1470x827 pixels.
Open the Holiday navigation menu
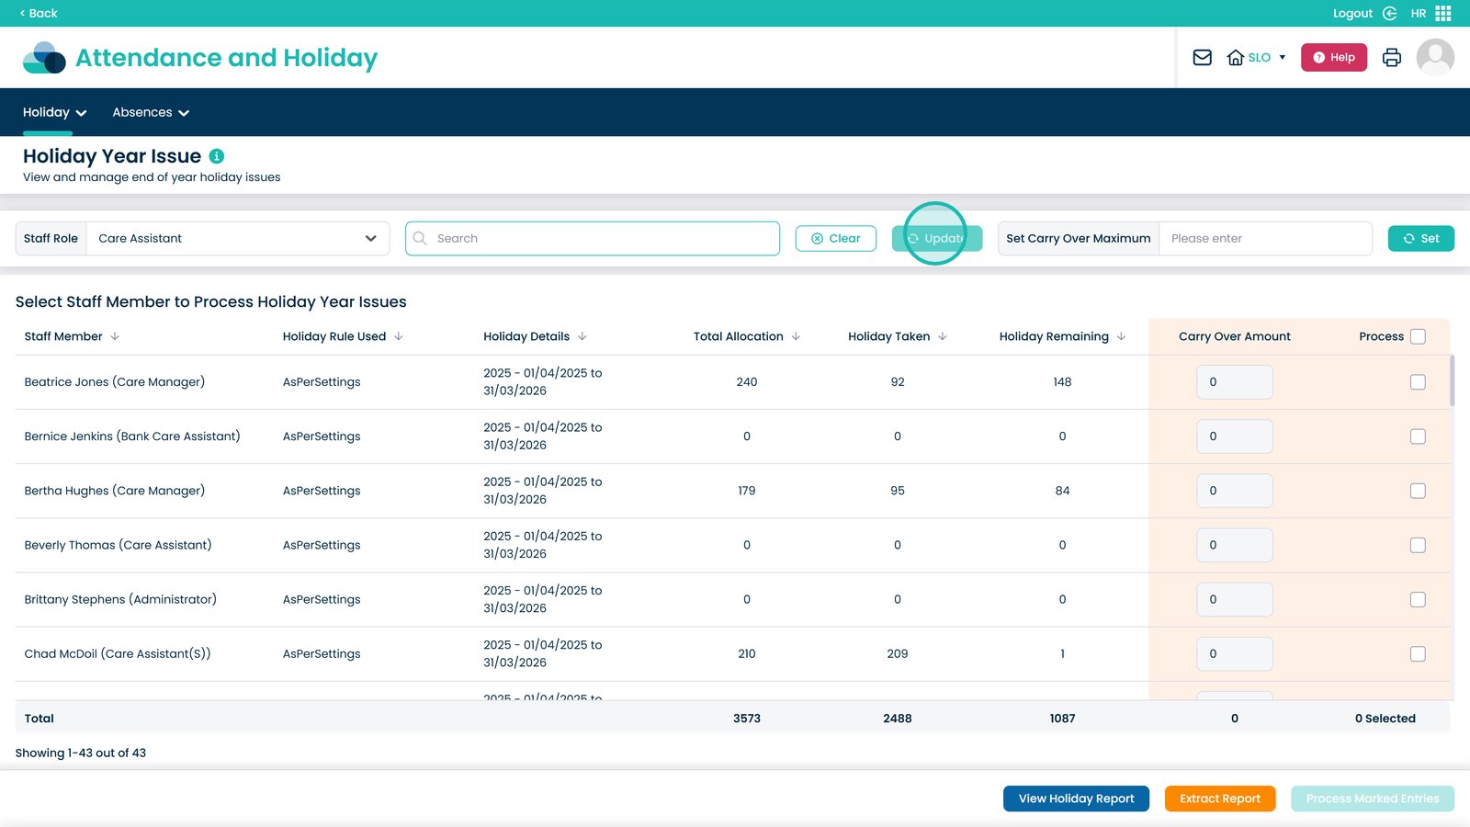coord(55,112)
